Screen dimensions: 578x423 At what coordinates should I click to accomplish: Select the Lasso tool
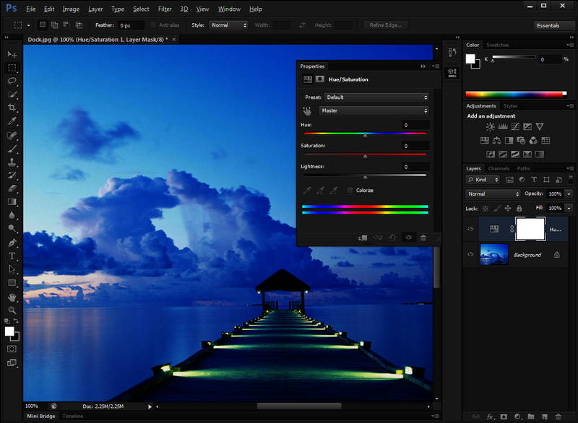pos(12,82)
